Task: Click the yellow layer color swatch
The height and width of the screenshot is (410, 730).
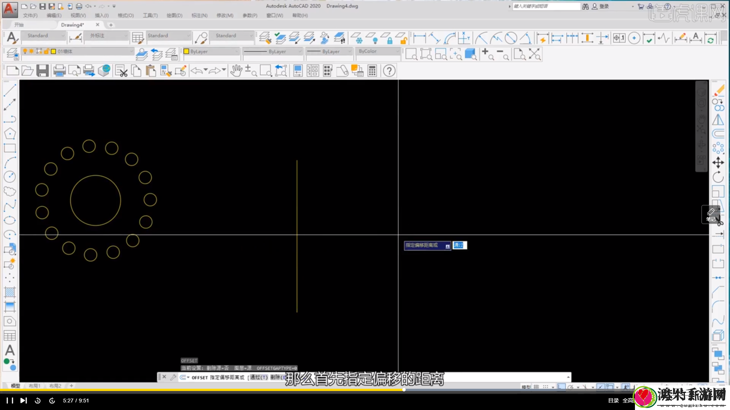Action: [x=54, y=51]
